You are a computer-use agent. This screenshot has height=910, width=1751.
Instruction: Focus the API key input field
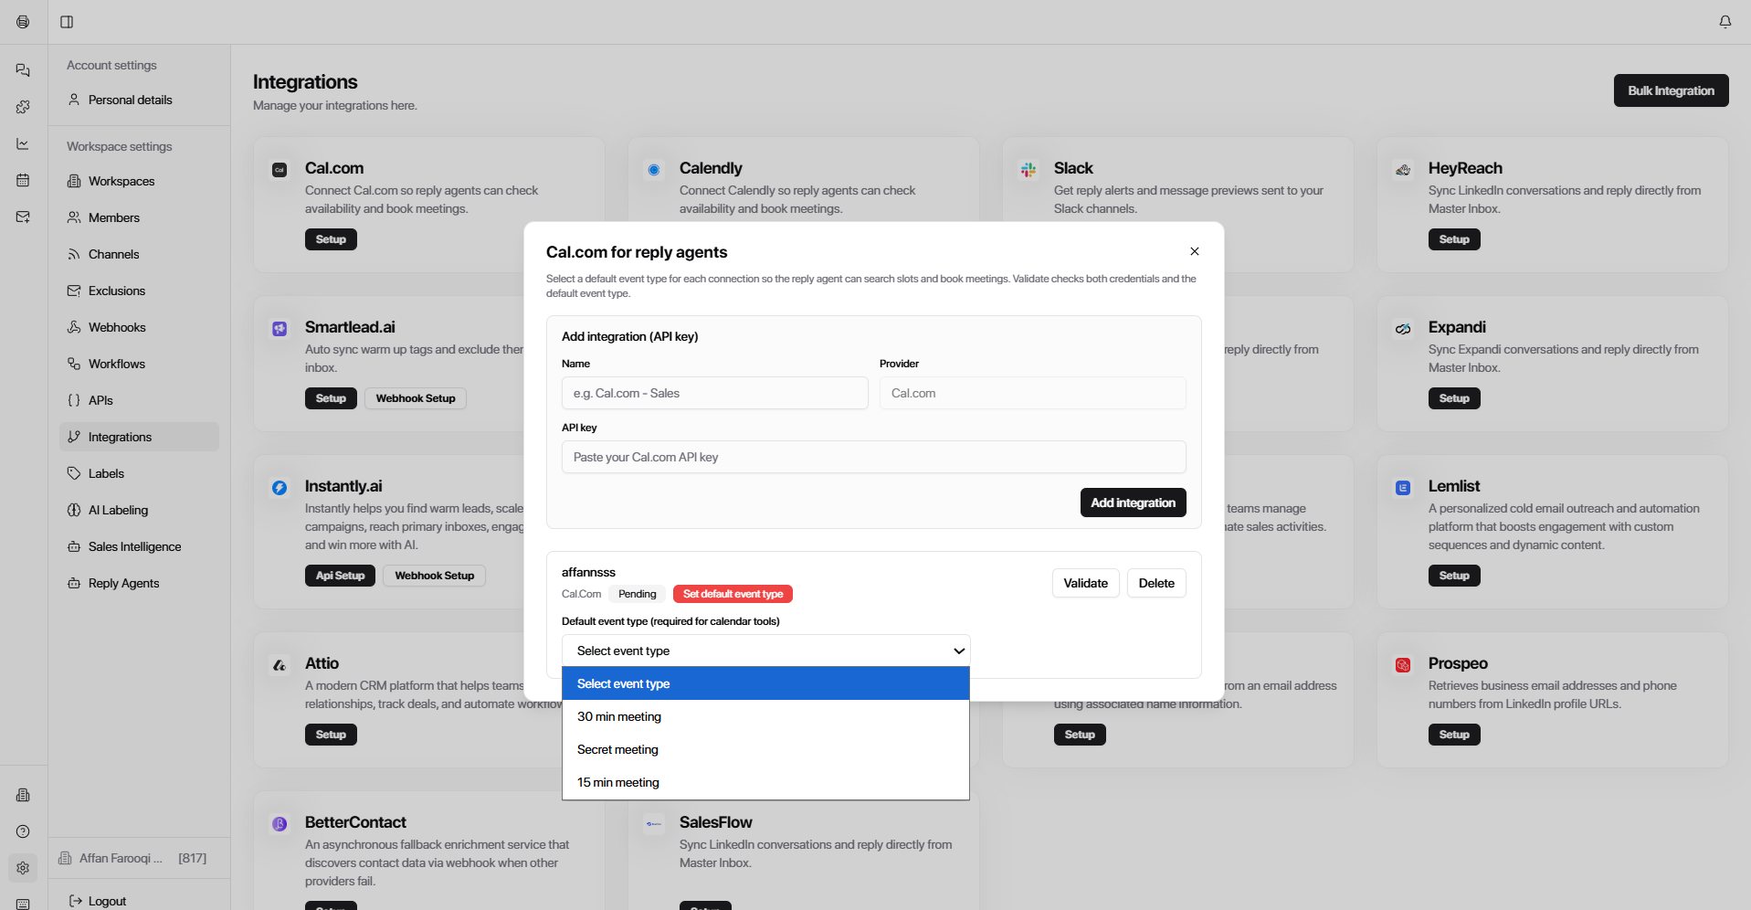[873, 457]
